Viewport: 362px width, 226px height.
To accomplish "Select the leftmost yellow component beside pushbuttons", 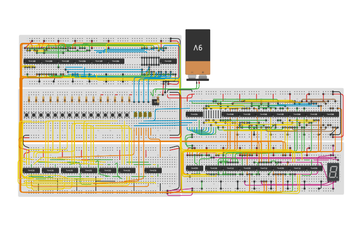I will click(135, 114).
